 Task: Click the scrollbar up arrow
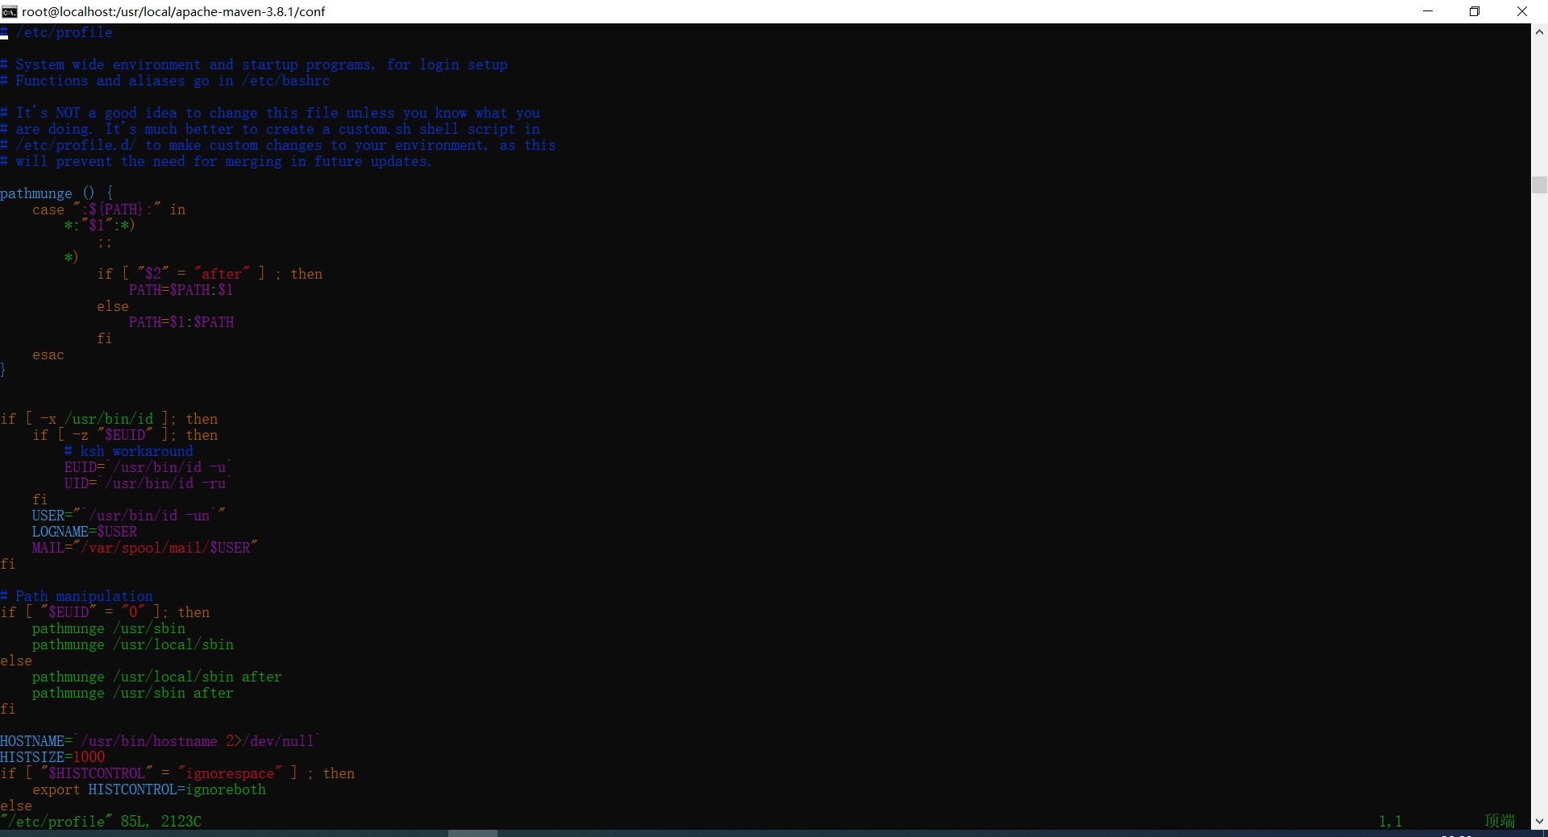(1539, 32)
